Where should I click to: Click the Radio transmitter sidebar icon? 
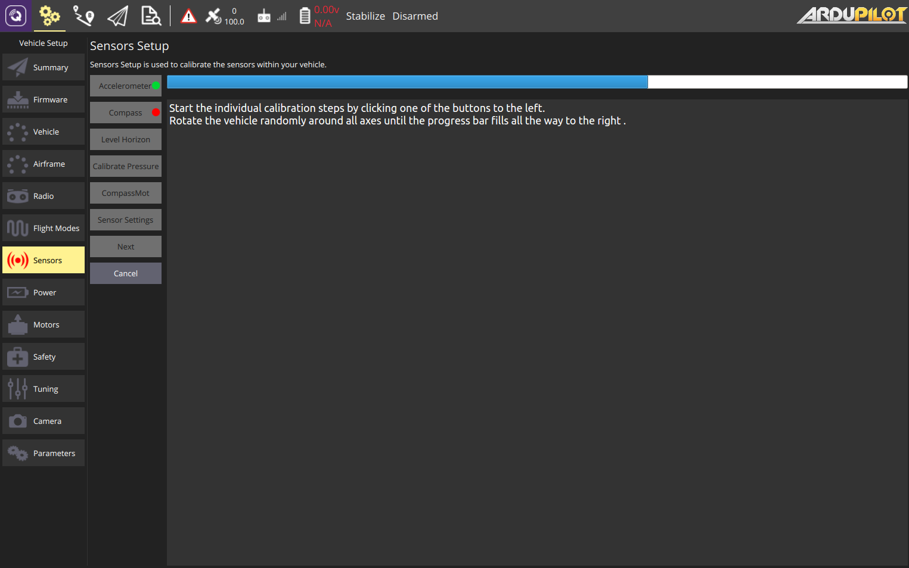[x=18, y=196]
